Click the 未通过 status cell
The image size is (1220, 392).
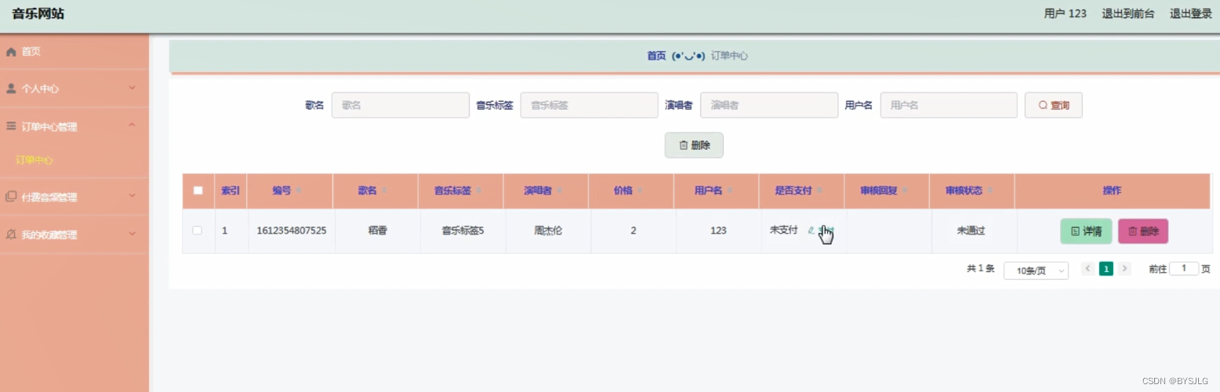[x=971, y=230]
